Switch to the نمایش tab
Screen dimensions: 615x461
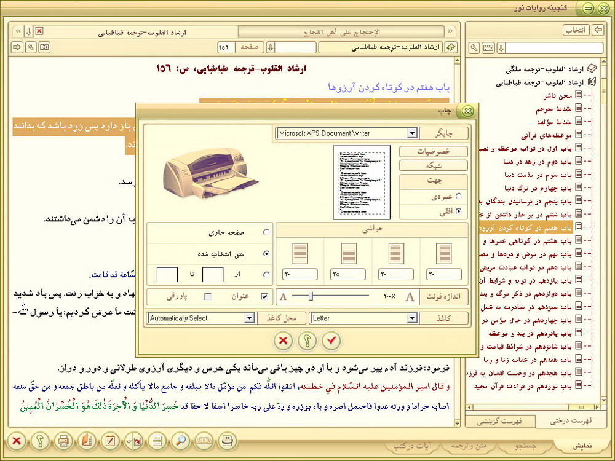tap(582, 446)
